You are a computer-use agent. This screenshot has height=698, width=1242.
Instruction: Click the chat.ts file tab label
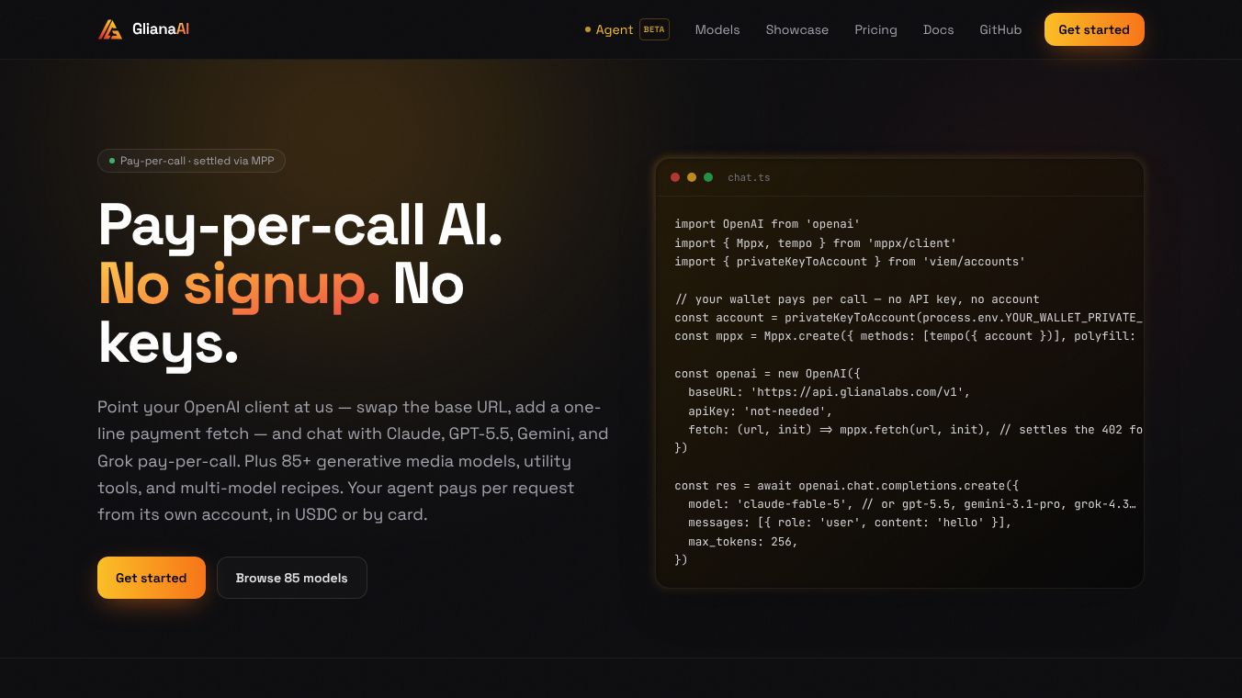(749, 177)
